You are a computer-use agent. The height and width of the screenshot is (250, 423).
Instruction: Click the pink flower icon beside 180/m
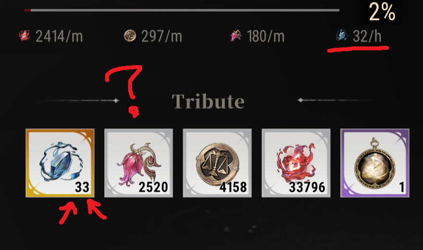click(x=236, y=36)
